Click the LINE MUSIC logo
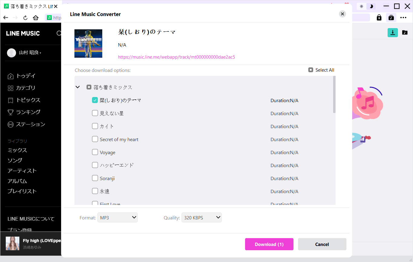The width and height of the screenshot is (413, 262). (x=23, y=34)
